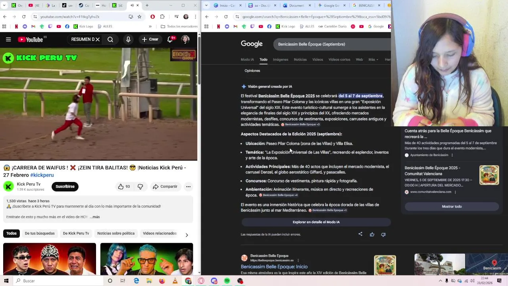Open Netflix bookmark in YouTube window
Viewport: 508px width, 286px height.
pyautogui.click(x=16, y=27)
